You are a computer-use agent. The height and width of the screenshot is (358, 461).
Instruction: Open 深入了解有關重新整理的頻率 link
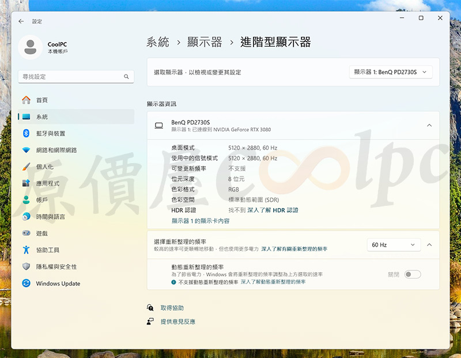tap(294, 249)
